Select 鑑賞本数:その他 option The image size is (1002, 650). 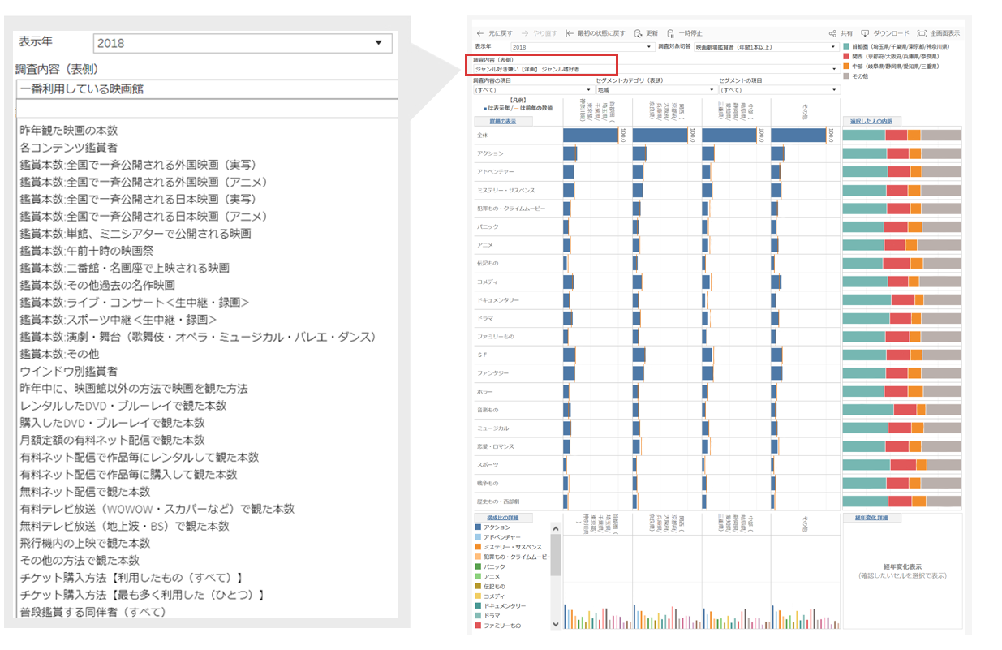pos(59,354)
